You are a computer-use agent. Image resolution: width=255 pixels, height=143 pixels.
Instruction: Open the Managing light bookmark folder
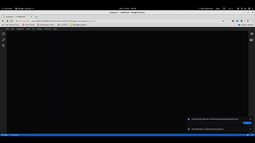point(79,25)
